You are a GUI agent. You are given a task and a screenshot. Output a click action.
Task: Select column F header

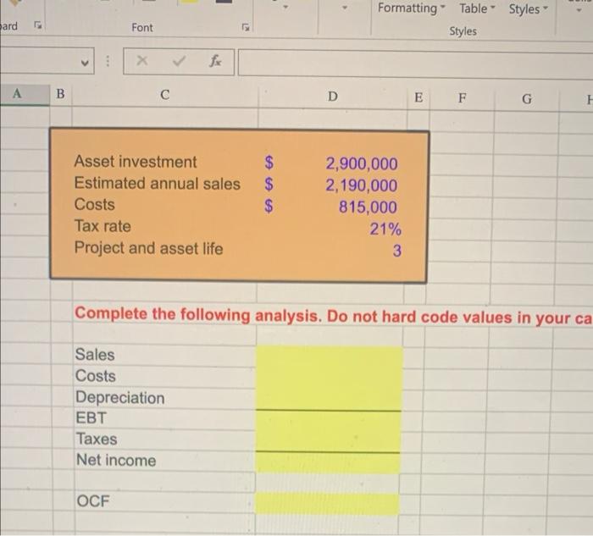pyautogui.click(x=462, y=98)
